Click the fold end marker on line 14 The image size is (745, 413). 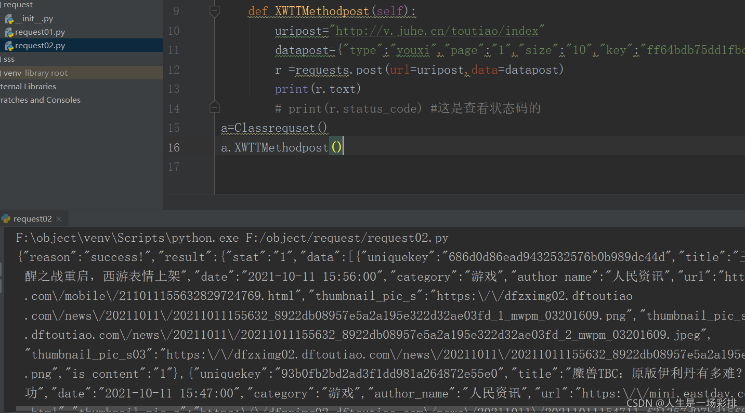coord(214,108)
